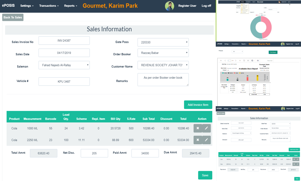Click Back To Sales button

tap(13, 17)
